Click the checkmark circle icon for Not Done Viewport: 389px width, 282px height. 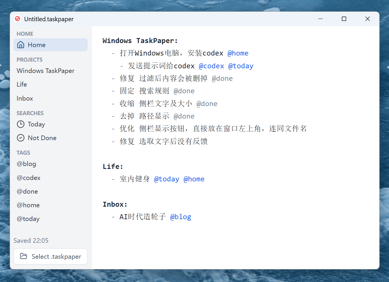(21, 138)
